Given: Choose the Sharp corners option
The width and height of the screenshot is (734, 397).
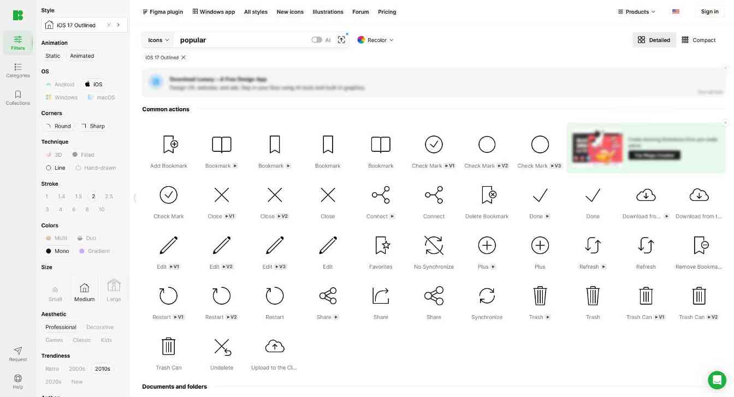Looking at the screenshot, I should [x=93, y=126].
